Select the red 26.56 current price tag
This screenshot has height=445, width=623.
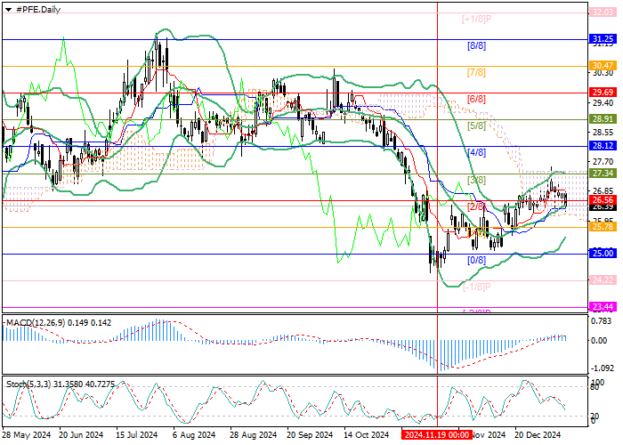[x=603, y=200]
